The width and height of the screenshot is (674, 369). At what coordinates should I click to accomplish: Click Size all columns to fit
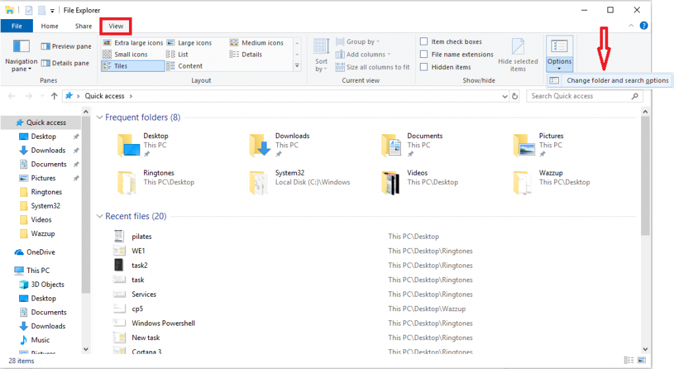pos(373,67)
